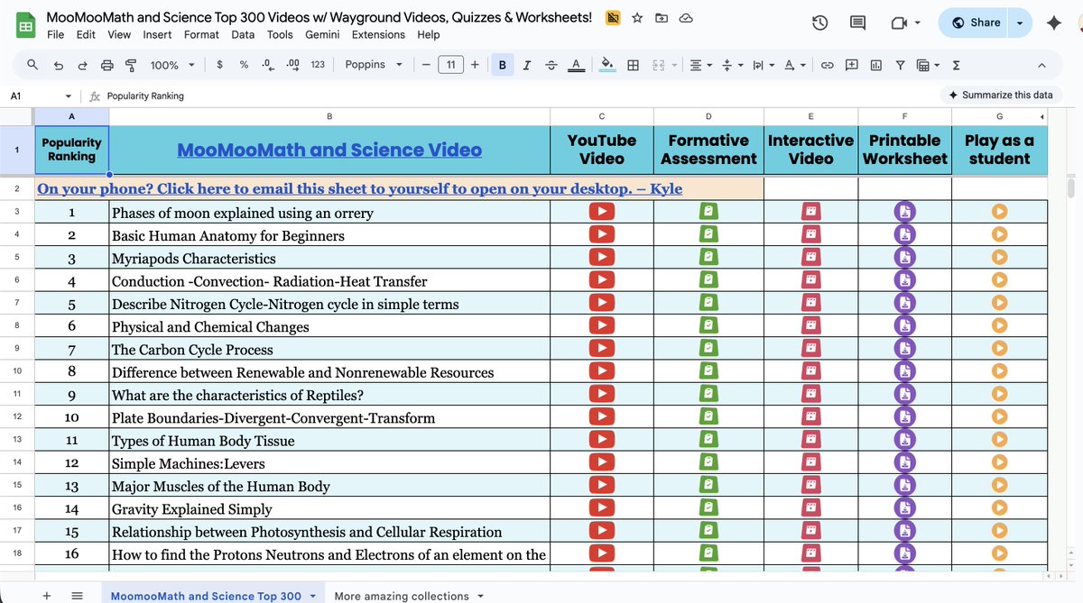1083x603 pixels.
Task: Open more number formats 123
Action: click(x=318, y=65)
